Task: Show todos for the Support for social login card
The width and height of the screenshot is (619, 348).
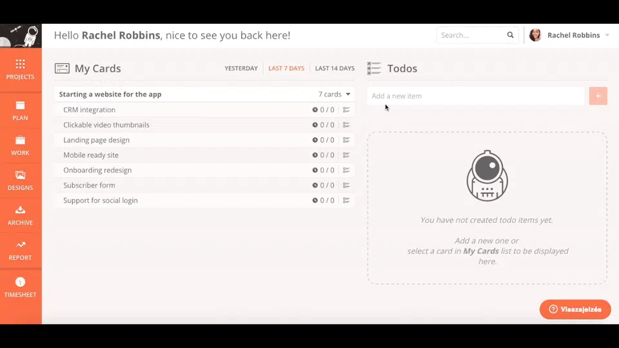Action: tap(346, 200)
